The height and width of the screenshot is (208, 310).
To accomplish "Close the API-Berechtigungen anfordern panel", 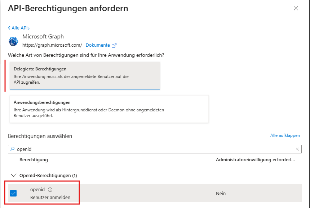I will [296, 8].
